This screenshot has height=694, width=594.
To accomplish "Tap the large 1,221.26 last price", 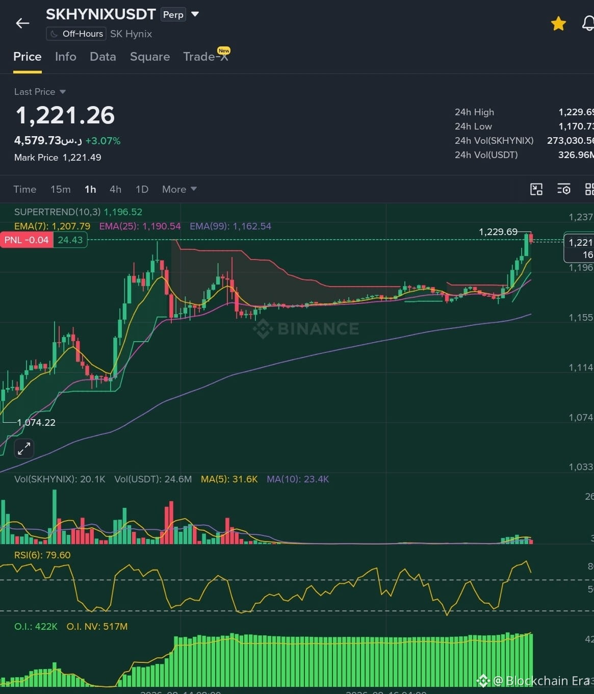I will tap(65, 116).
